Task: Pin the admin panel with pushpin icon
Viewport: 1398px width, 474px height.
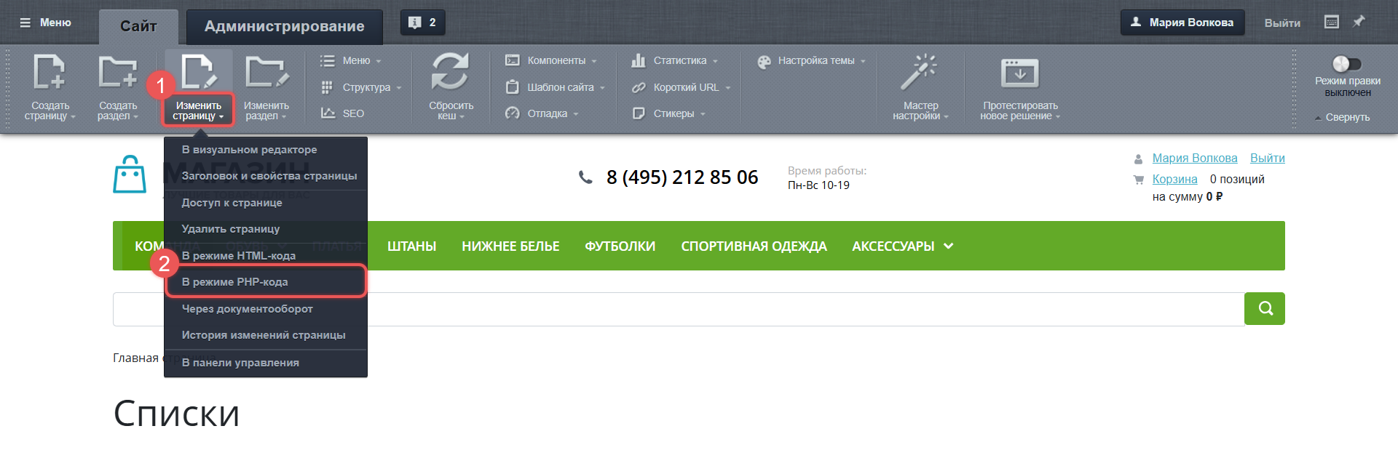Action: coord(1359,22)
